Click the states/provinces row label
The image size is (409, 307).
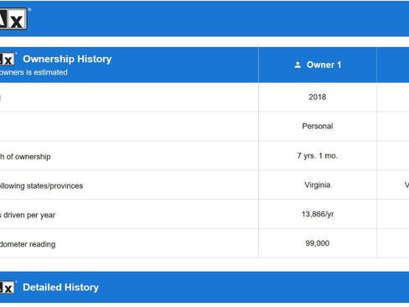tap(41, 186)
